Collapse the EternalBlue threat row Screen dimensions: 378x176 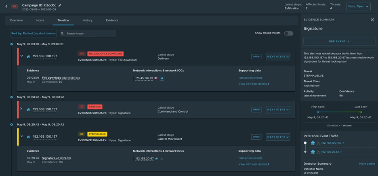[22, 136]
